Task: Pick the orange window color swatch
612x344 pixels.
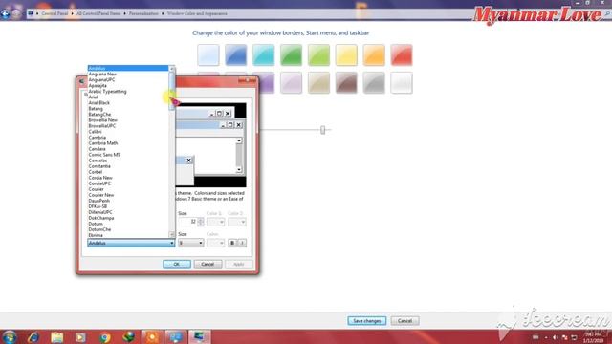Action: [374, 55]
